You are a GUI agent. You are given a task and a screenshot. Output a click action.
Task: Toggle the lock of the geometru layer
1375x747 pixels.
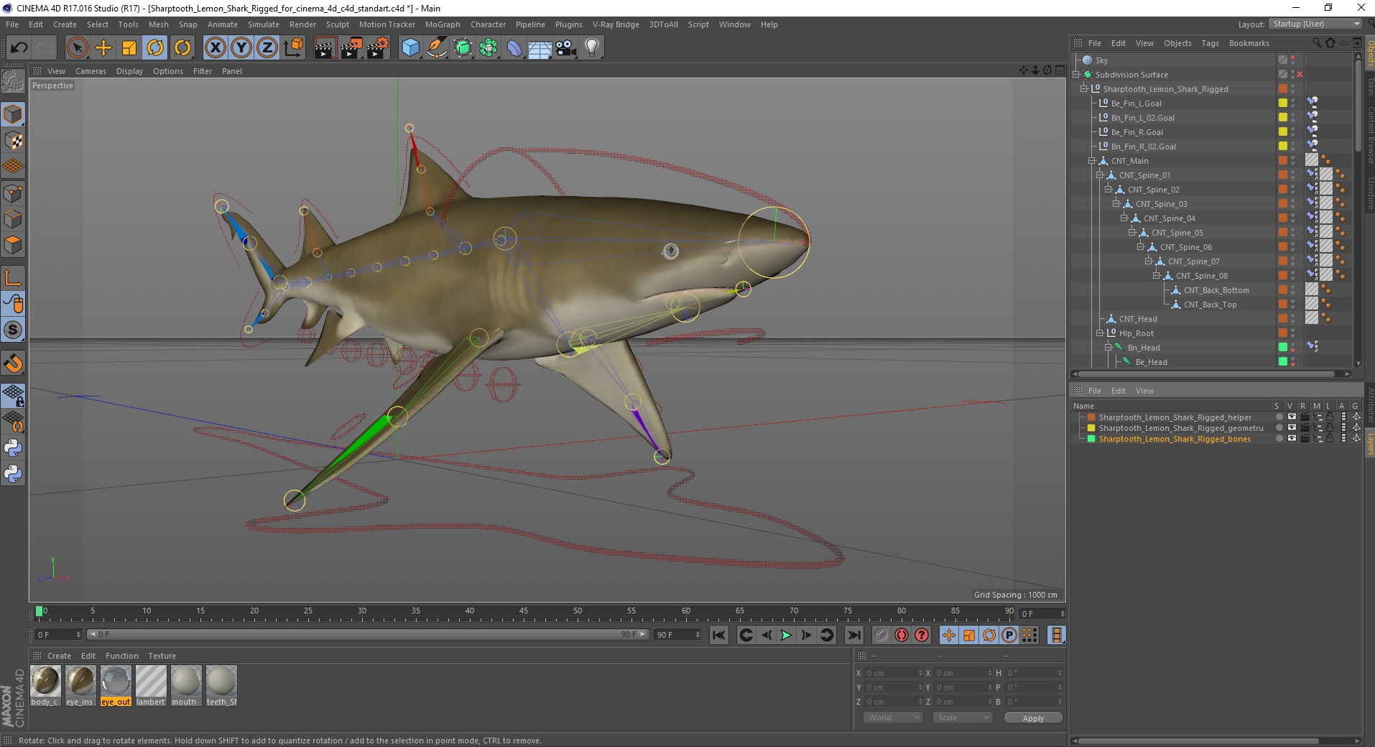coord(1330,428)
